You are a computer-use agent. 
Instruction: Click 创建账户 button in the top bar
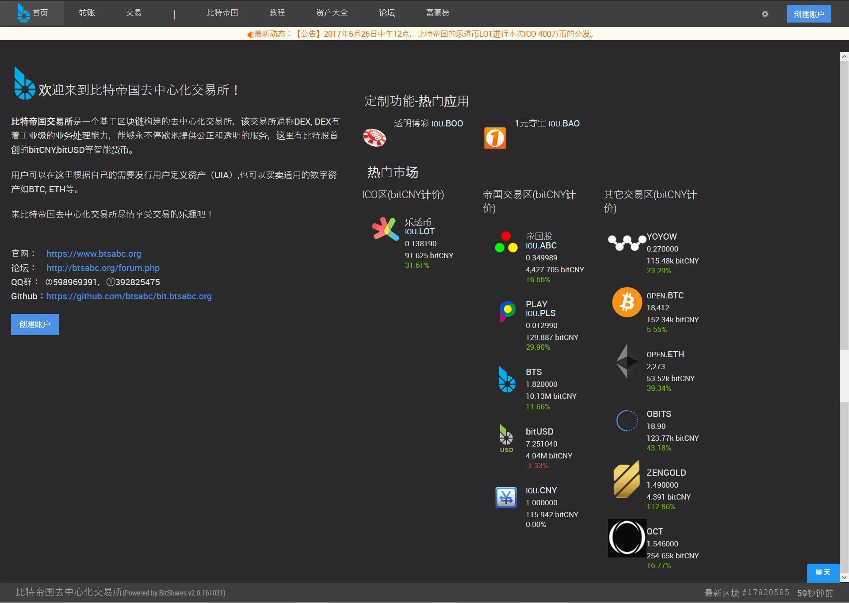coord(809,14)
